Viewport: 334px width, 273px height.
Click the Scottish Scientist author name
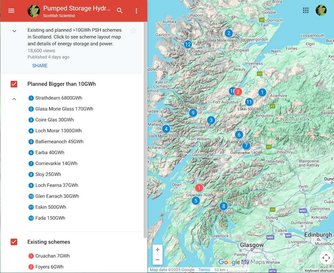tap(59, 16)
